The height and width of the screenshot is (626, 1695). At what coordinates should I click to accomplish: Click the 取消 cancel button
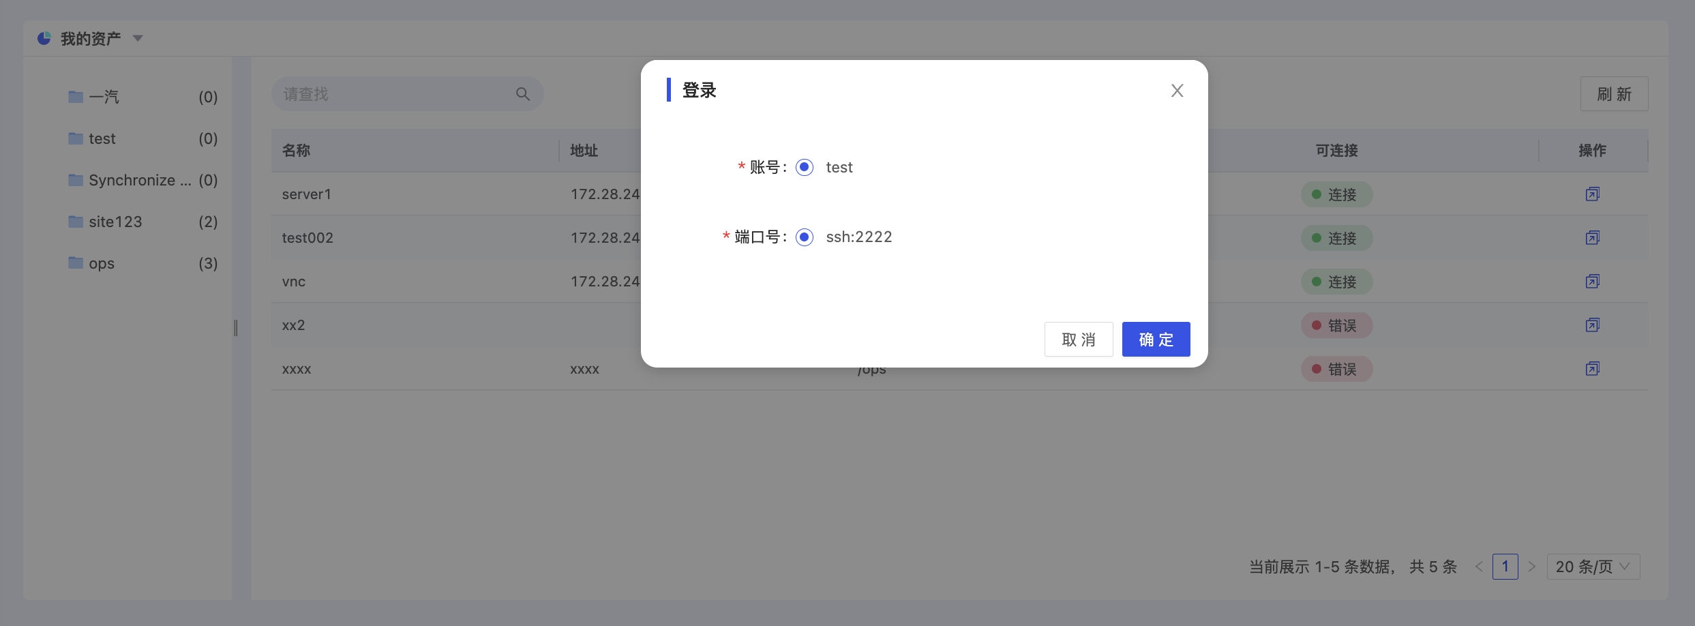coord(1078,340)
